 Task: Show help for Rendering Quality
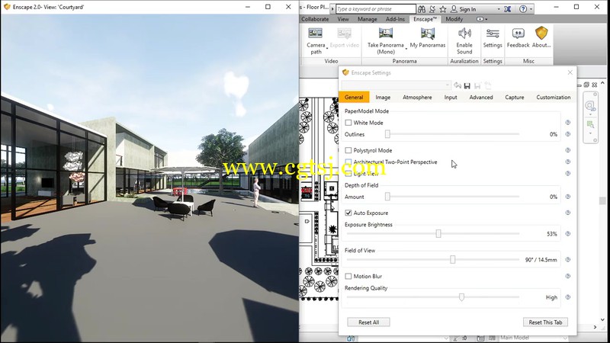coord(567,297)
